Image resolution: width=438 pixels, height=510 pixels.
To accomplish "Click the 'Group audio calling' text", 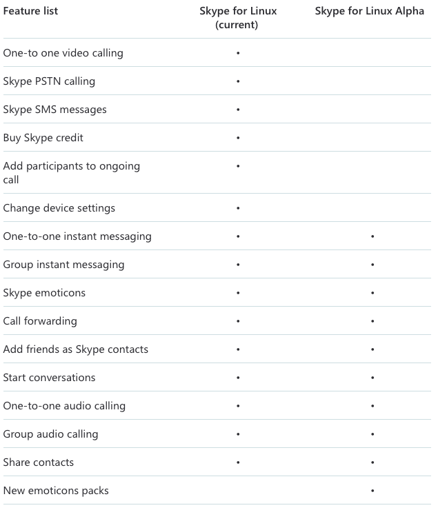I will 50,434.
